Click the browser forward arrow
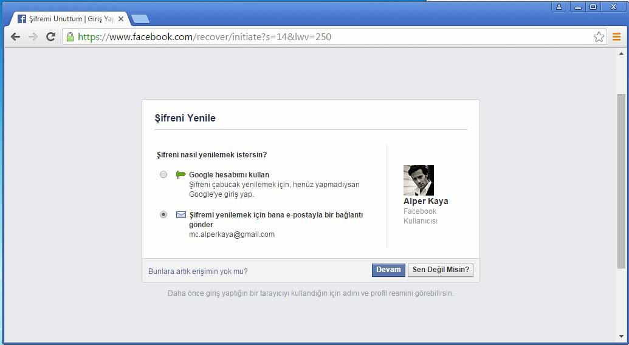Viewport: 629px width, 345px height. [x=33, y=37]
